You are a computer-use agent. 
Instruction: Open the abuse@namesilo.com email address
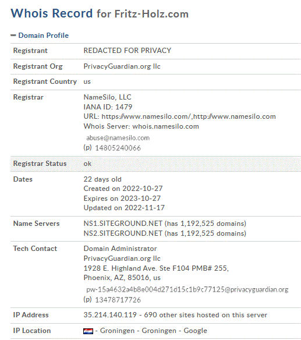tap(118, 138)
